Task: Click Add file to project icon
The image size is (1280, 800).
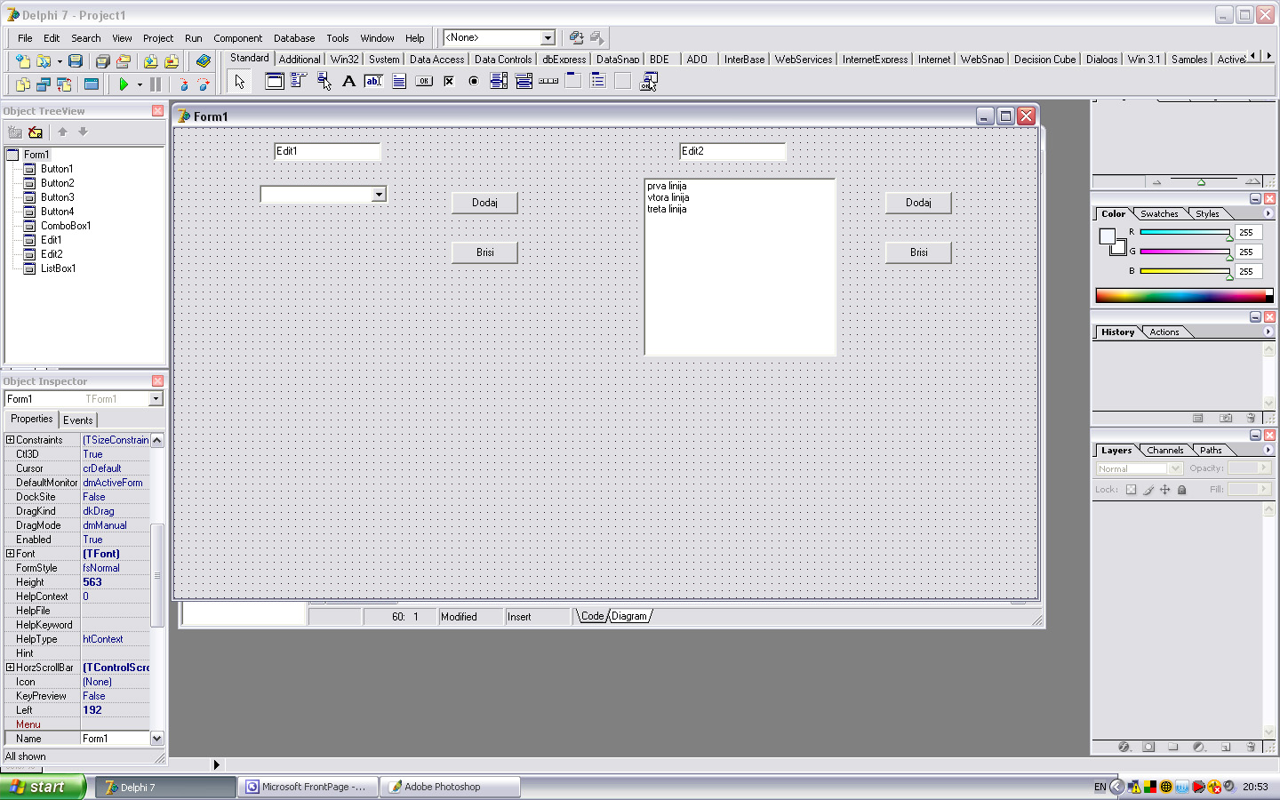Action: [x=150, y=61]
